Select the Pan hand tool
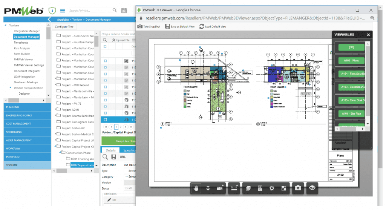The width and height of the screenshot is (386, 210). point(196,188)
